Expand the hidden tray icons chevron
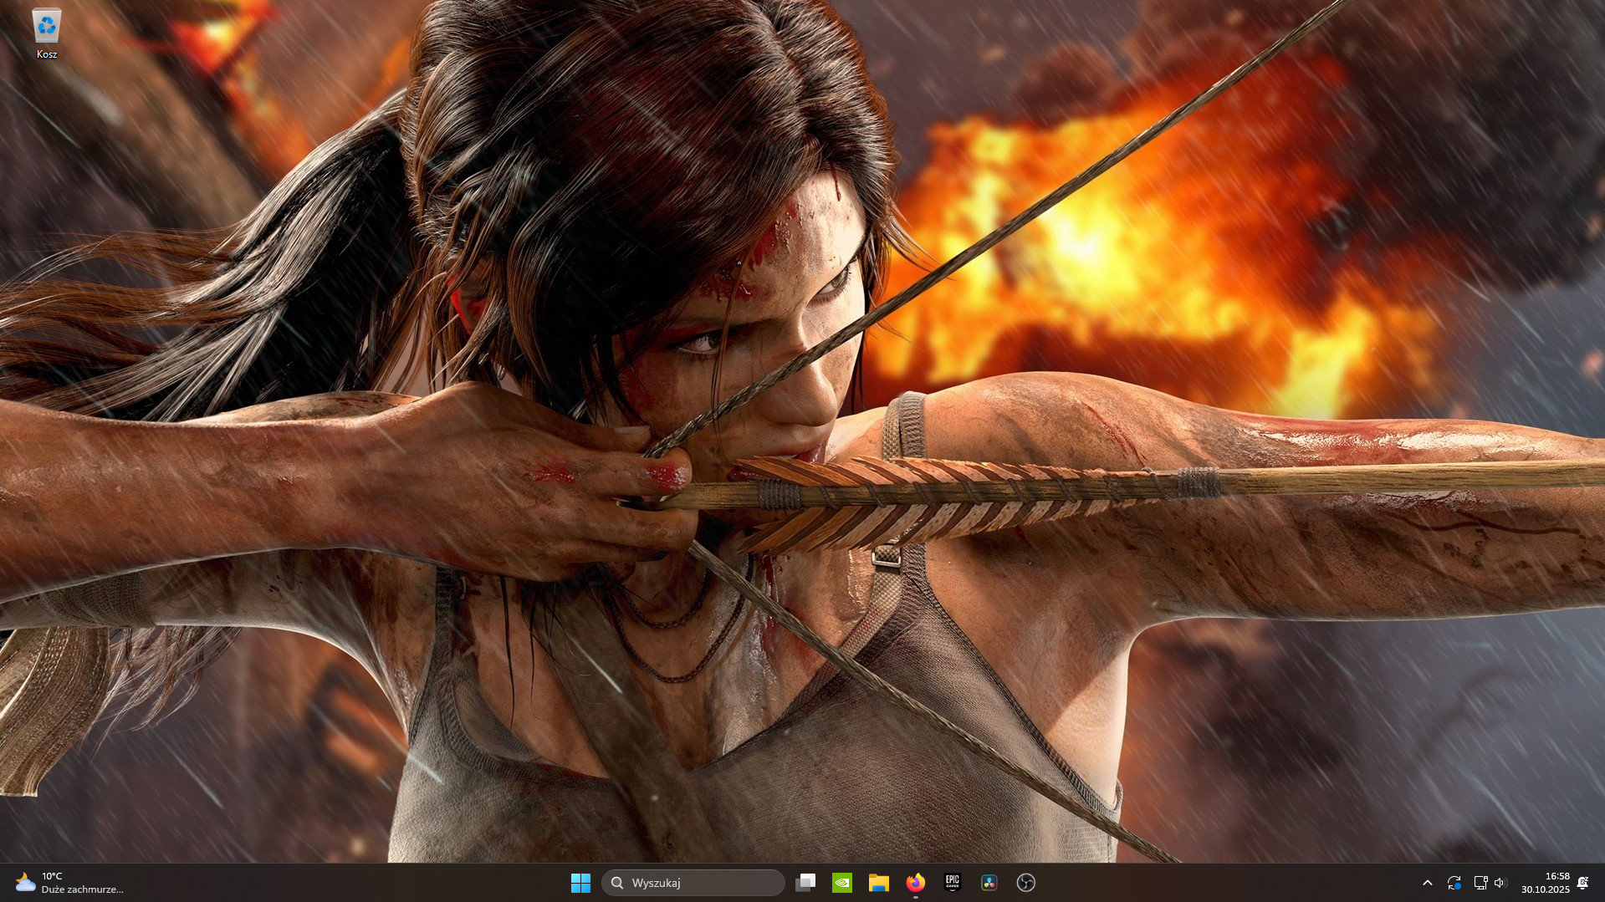Viewport: 1605px width, 902px height. (1428, 883)
